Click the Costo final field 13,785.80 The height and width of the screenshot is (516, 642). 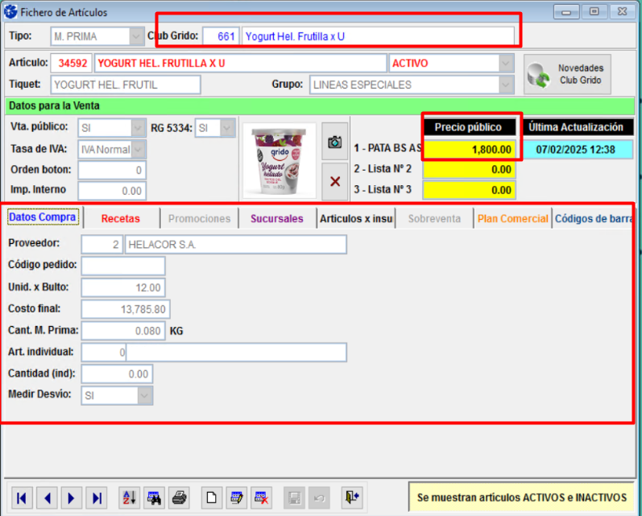126,309
